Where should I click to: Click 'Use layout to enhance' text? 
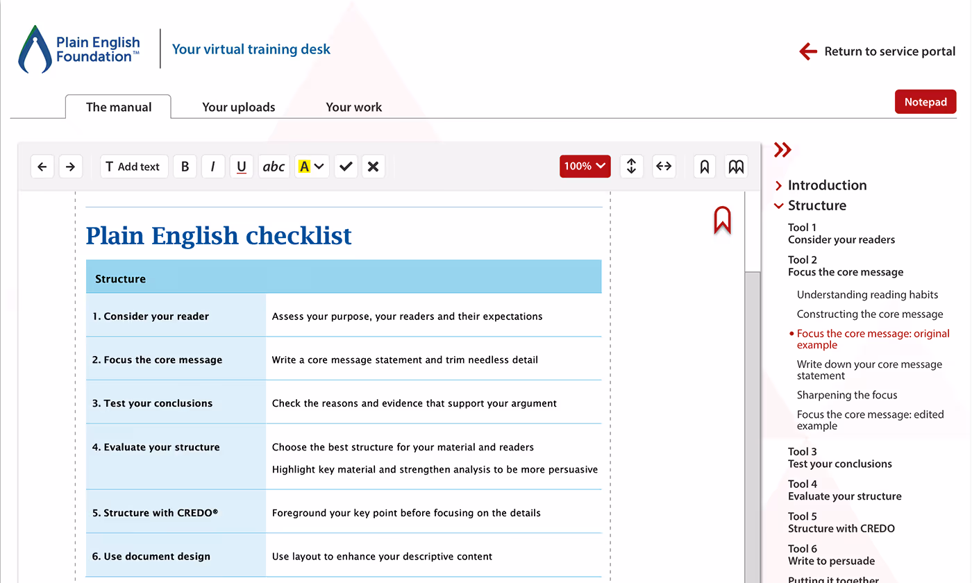(x=382, y=557)
